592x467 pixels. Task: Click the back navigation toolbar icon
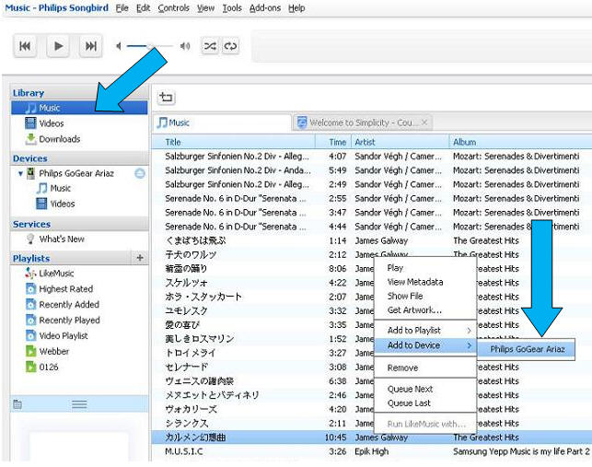[x=166, y=97]
